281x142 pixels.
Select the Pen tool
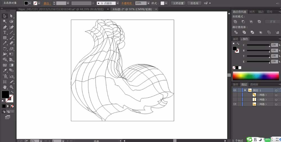tap(5, 27)
